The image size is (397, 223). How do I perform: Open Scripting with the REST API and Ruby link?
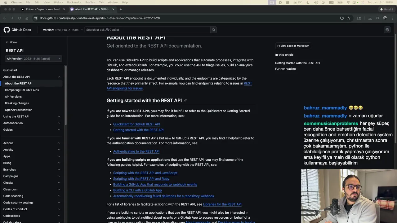point(141,179)
